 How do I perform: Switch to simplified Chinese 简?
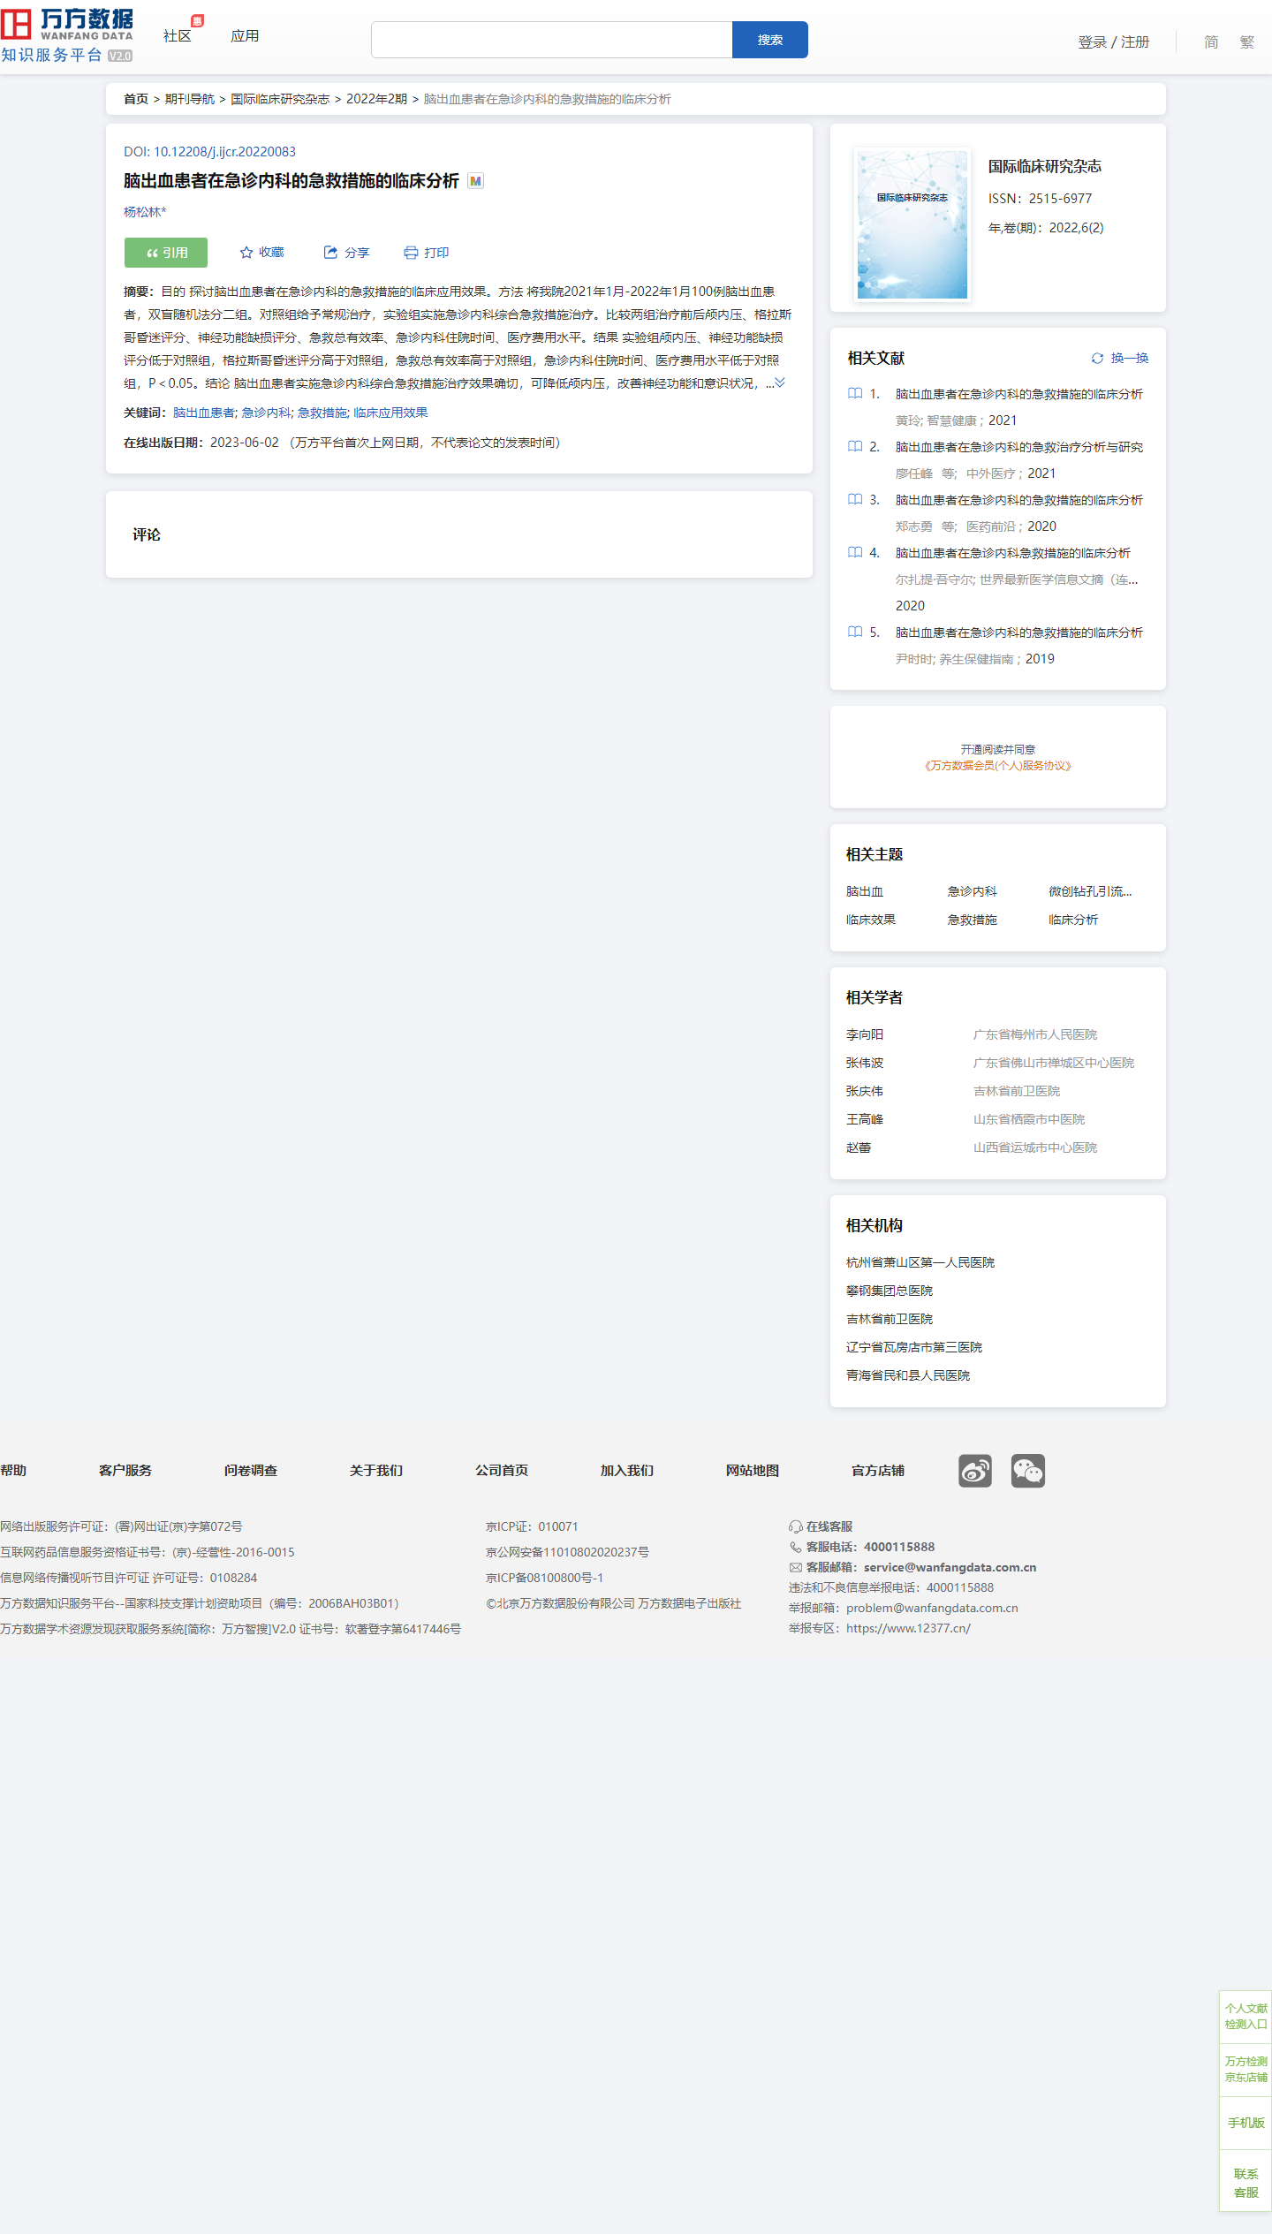1211,42
